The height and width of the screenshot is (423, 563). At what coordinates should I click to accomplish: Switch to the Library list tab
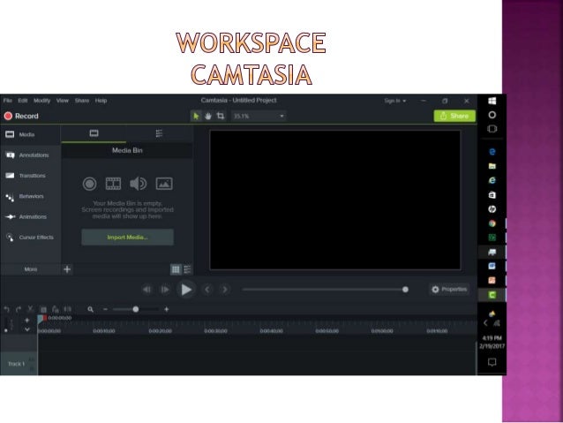pyautogui.click(x=159, y=133)
